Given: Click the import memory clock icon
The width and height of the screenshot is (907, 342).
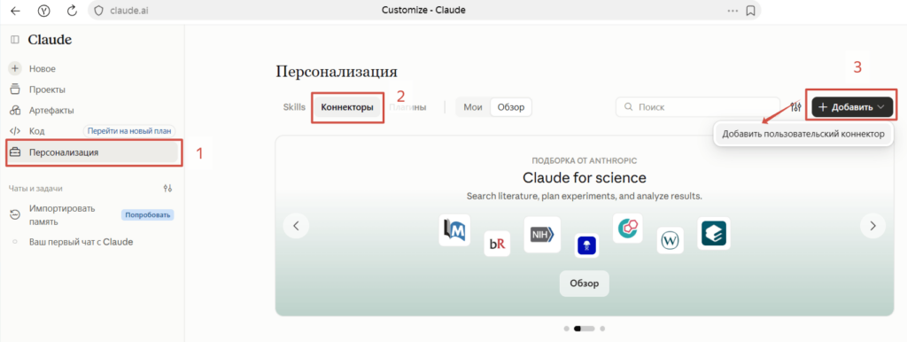Looking at the screenshot, I should point(16,215).
